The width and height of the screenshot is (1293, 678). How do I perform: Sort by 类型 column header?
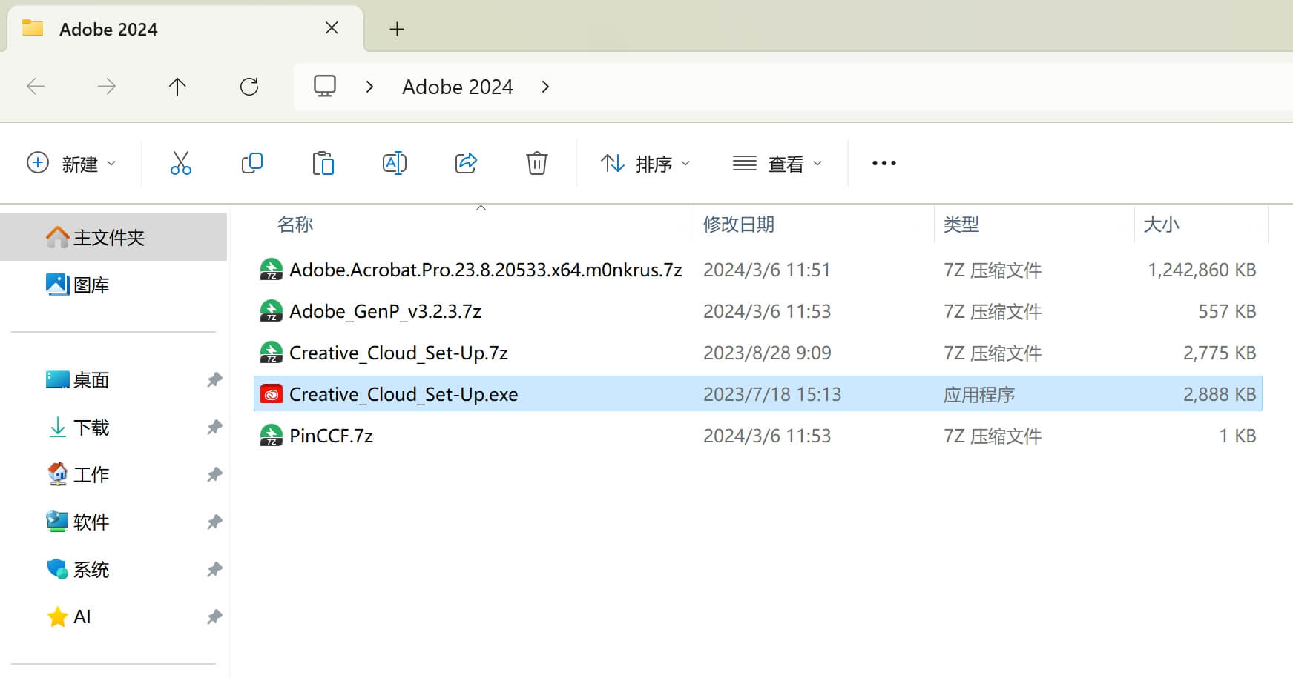point(961,224)
